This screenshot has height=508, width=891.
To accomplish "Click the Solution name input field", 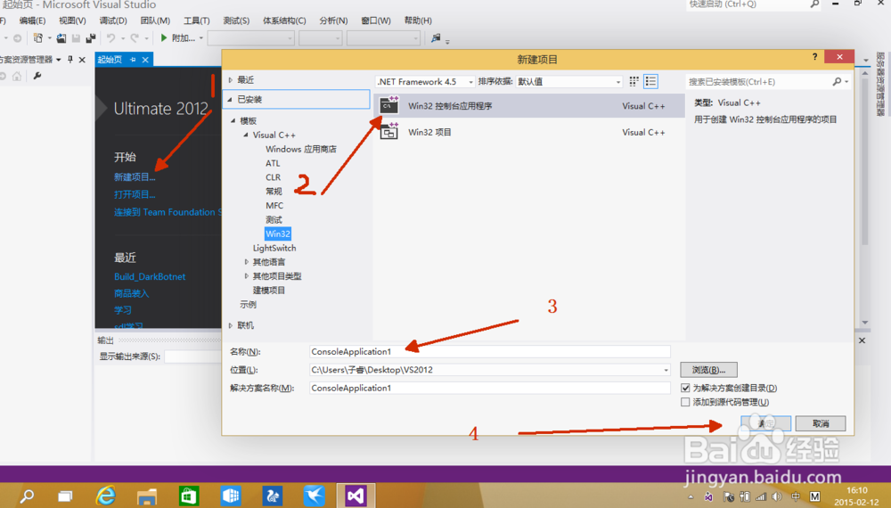I will point(490,388).
